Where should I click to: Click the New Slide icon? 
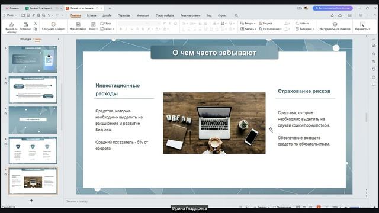(x=78, y=24)
